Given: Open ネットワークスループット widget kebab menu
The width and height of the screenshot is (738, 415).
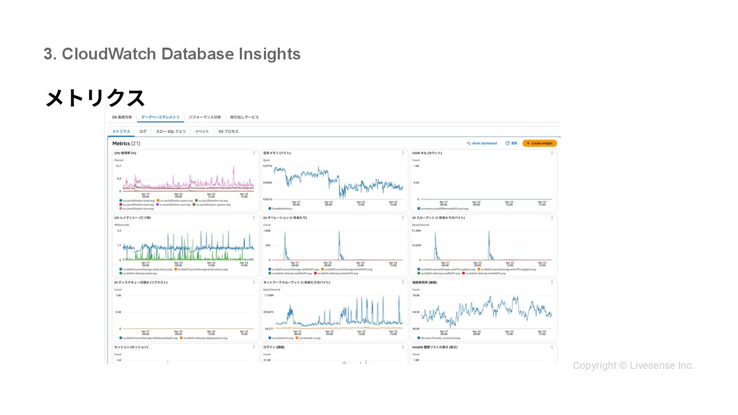Looking at the screenshot, I should [x=403, y=282].
